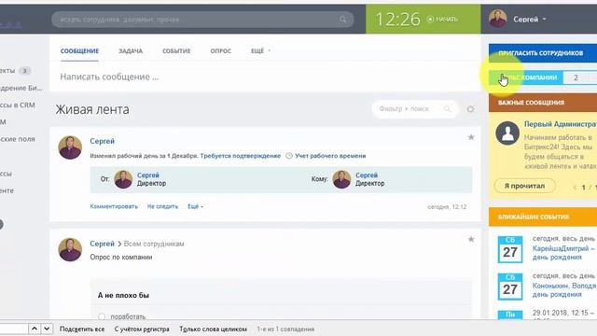This screenshot has width=597, height=336.
Task: Switch to the Сообщение tab
Action: click(79, 50)
